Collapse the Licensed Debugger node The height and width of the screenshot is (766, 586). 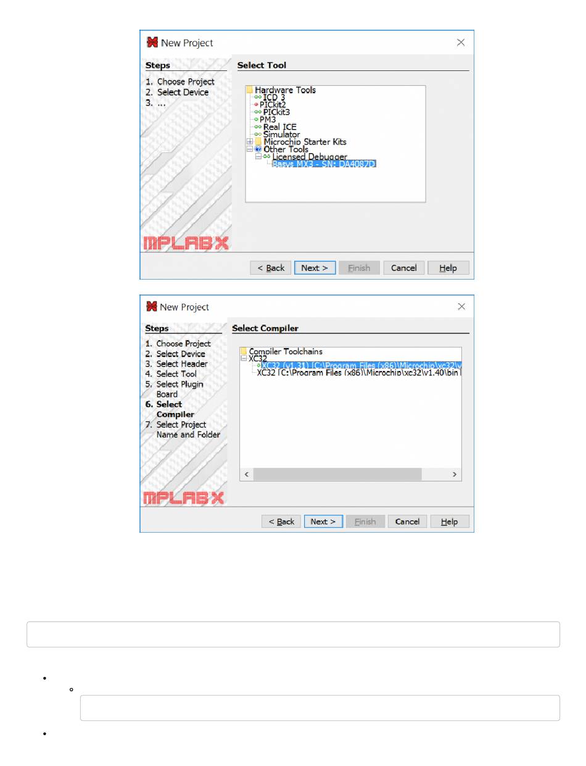click(x=258, y=157)
